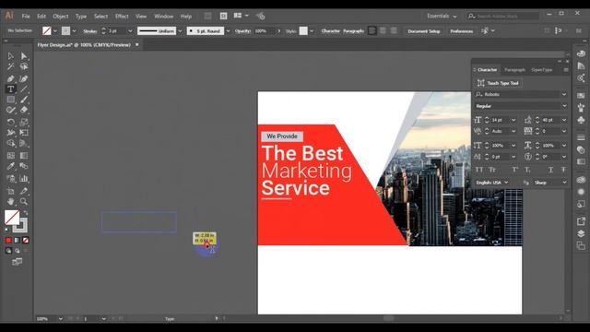The width and height of the screenshot is (590, 332).
Task: Open the font family Roboto dropdown
Action: [563, 94]
